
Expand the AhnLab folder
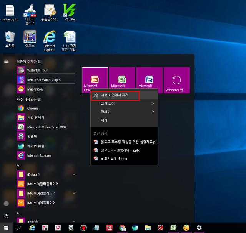click(46, 220)
